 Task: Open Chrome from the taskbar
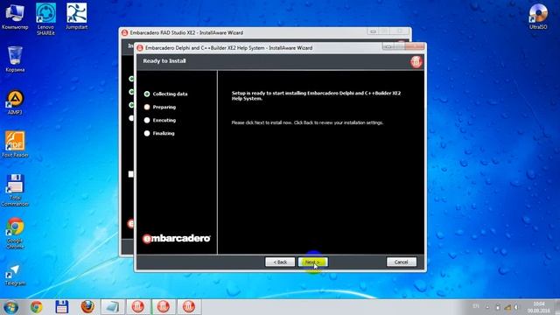coord(36,307)
